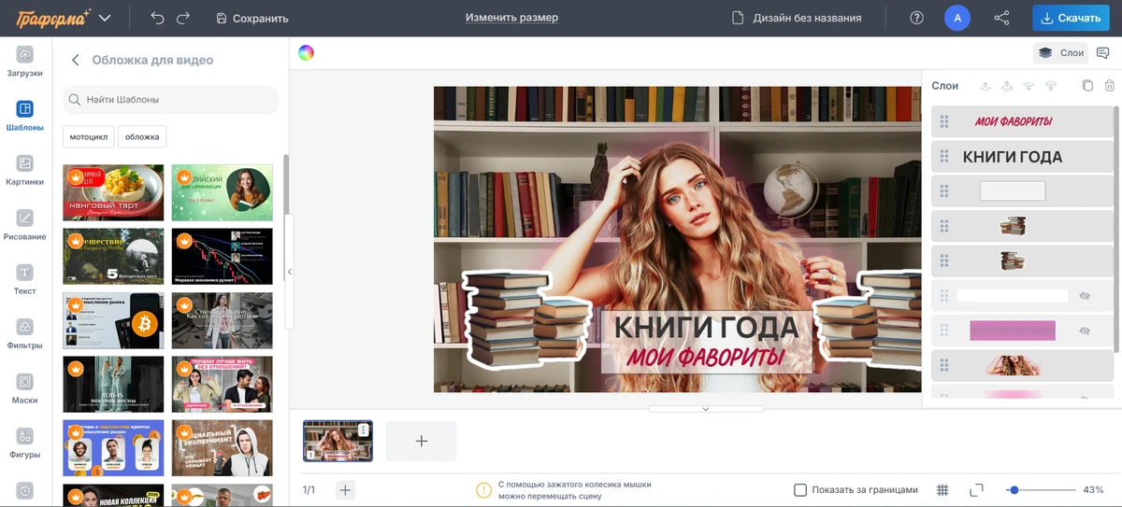1122x507 pixels.
Task: Show the hidden pink rectangle layer
Action: tap(1085, 331)
